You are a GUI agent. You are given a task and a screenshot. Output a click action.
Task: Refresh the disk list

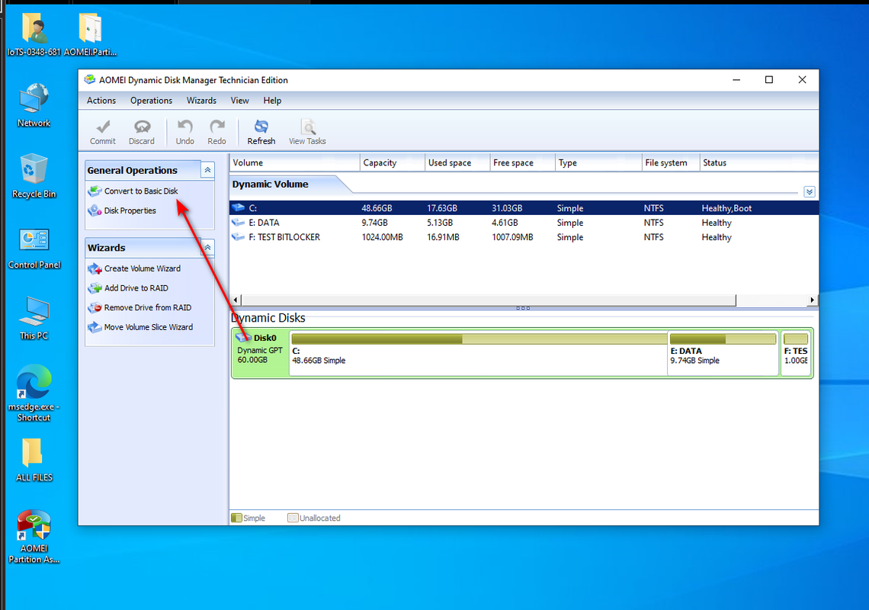(x=261, y=132)
